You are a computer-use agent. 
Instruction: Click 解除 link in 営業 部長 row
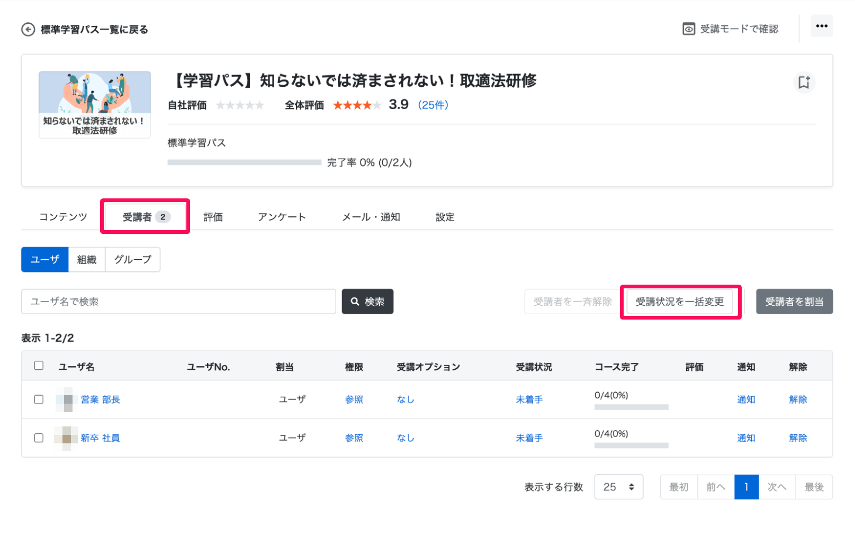click(798, 399)
